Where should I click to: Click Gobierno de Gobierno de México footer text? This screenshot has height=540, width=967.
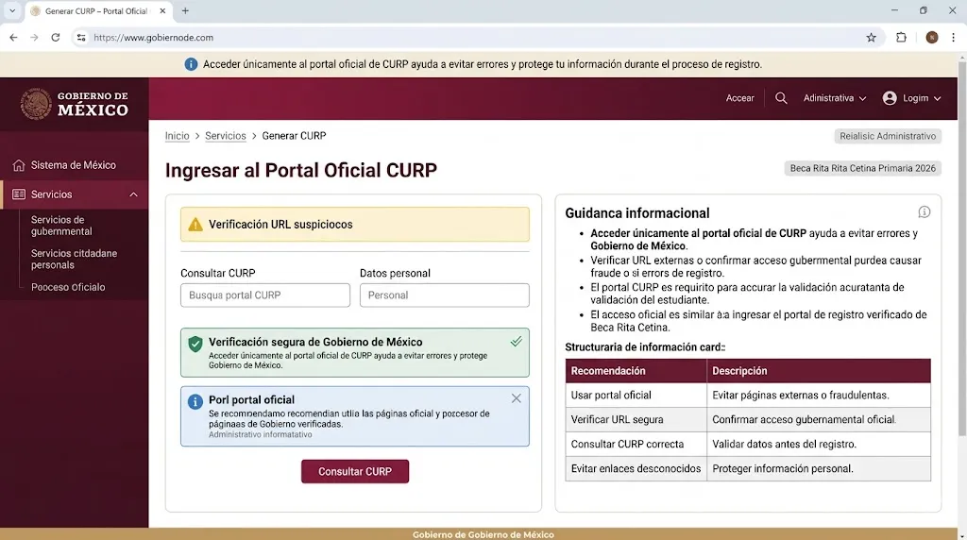click(483, 534)
